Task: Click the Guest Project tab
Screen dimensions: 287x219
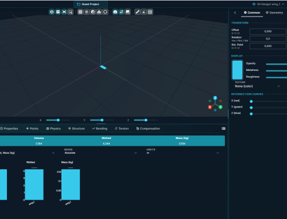Action: pyautogui.click(x=91, y=4)
